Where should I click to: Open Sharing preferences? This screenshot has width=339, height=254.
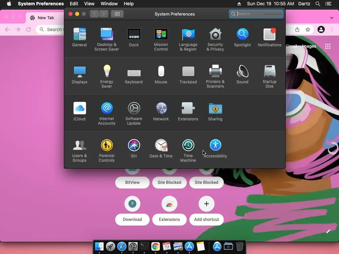coord(215,111)
